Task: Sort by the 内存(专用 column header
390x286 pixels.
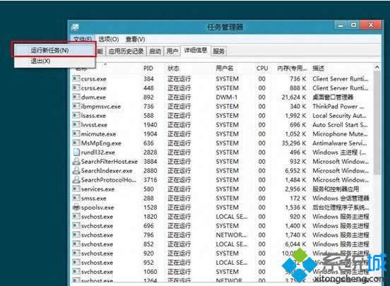Action: coord(292,68)
